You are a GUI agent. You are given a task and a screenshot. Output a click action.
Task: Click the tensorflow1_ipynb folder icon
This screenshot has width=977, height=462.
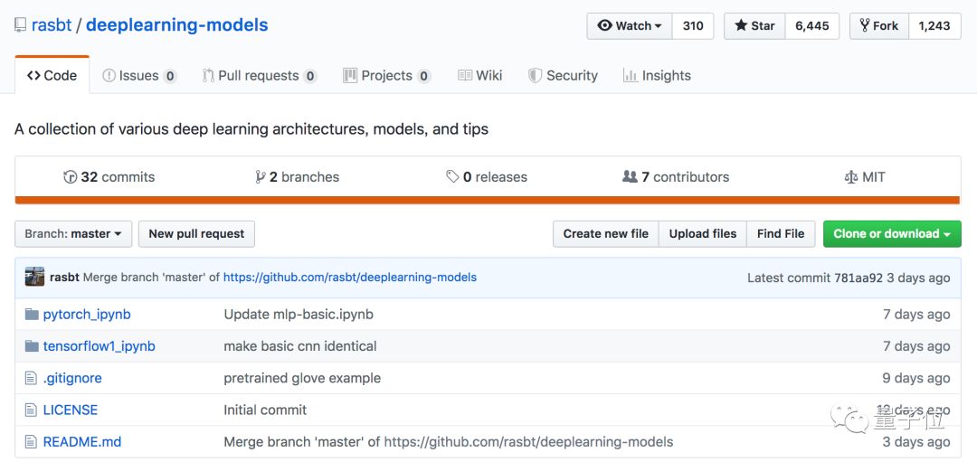click(32, 346)
